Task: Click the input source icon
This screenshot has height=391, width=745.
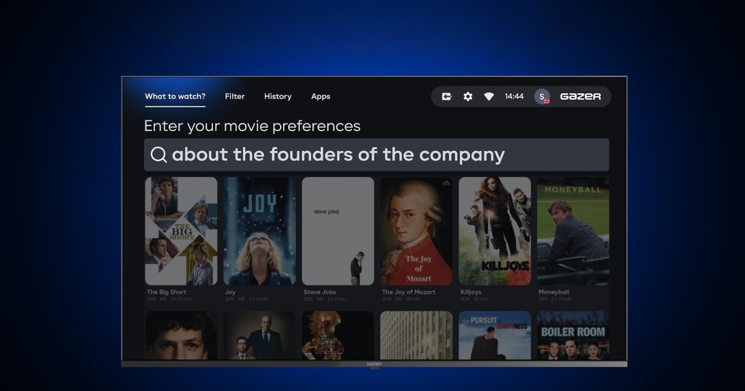Action: point(446,97)
